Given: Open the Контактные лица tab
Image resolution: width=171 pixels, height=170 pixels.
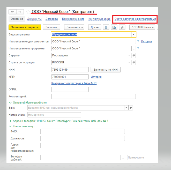Looking at the screenshot, I should pos(99,19).
